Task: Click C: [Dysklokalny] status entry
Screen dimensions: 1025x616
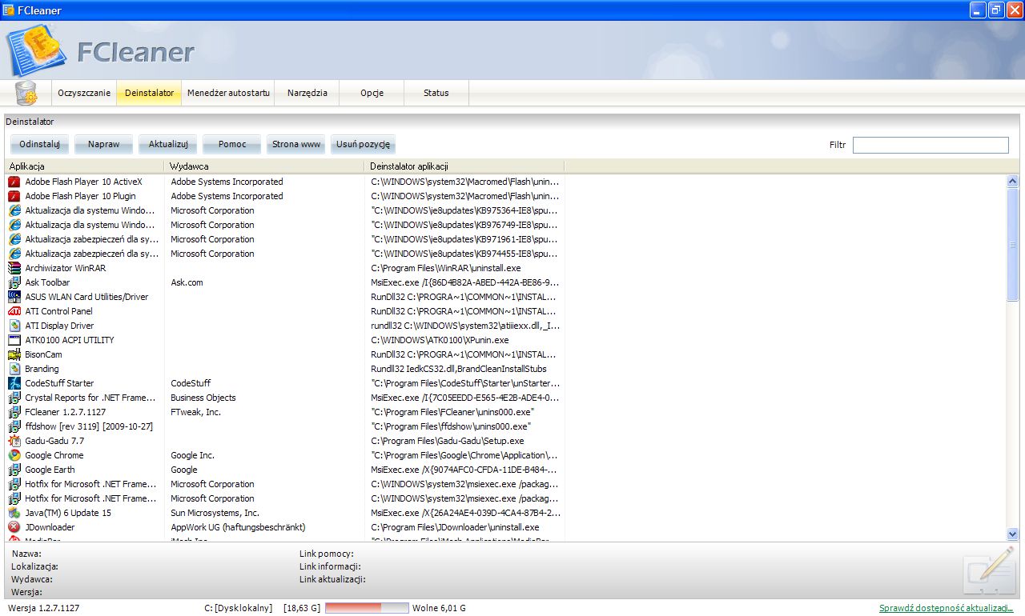Action: point(239,608)
